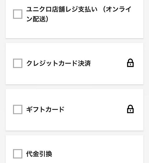Click the 代金引換 label text
Image resolution: width=149 pixels, height=163 pixels.
point(39,154)
